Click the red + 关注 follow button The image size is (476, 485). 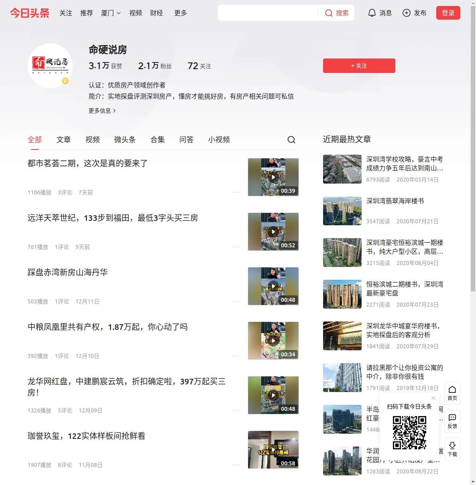point(359,66)
